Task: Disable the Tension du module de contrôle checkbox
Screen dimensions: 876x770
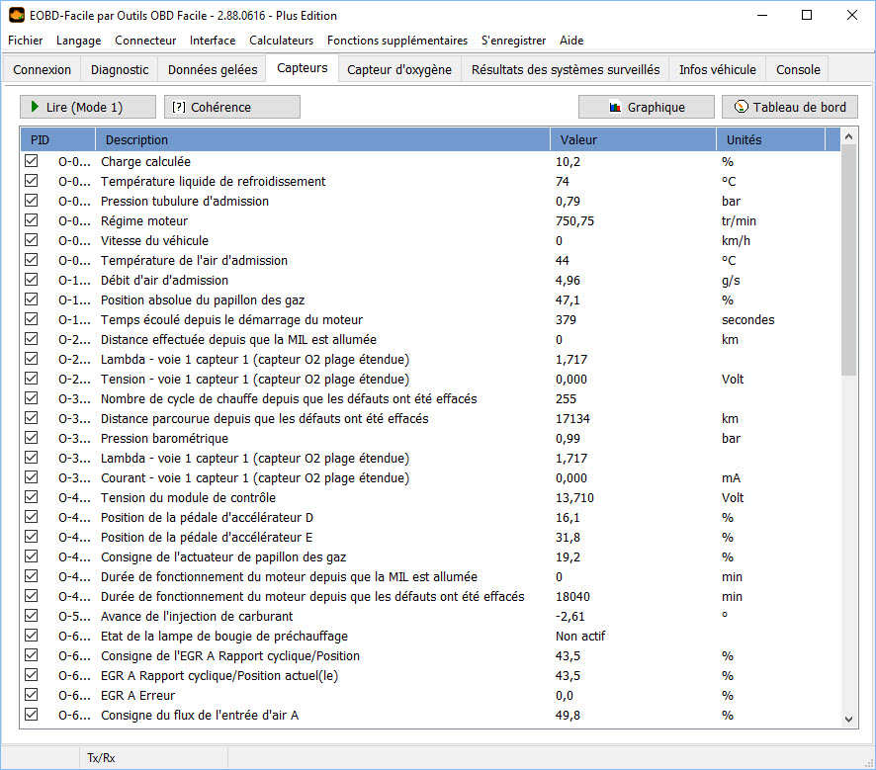Action: [32, 497]
